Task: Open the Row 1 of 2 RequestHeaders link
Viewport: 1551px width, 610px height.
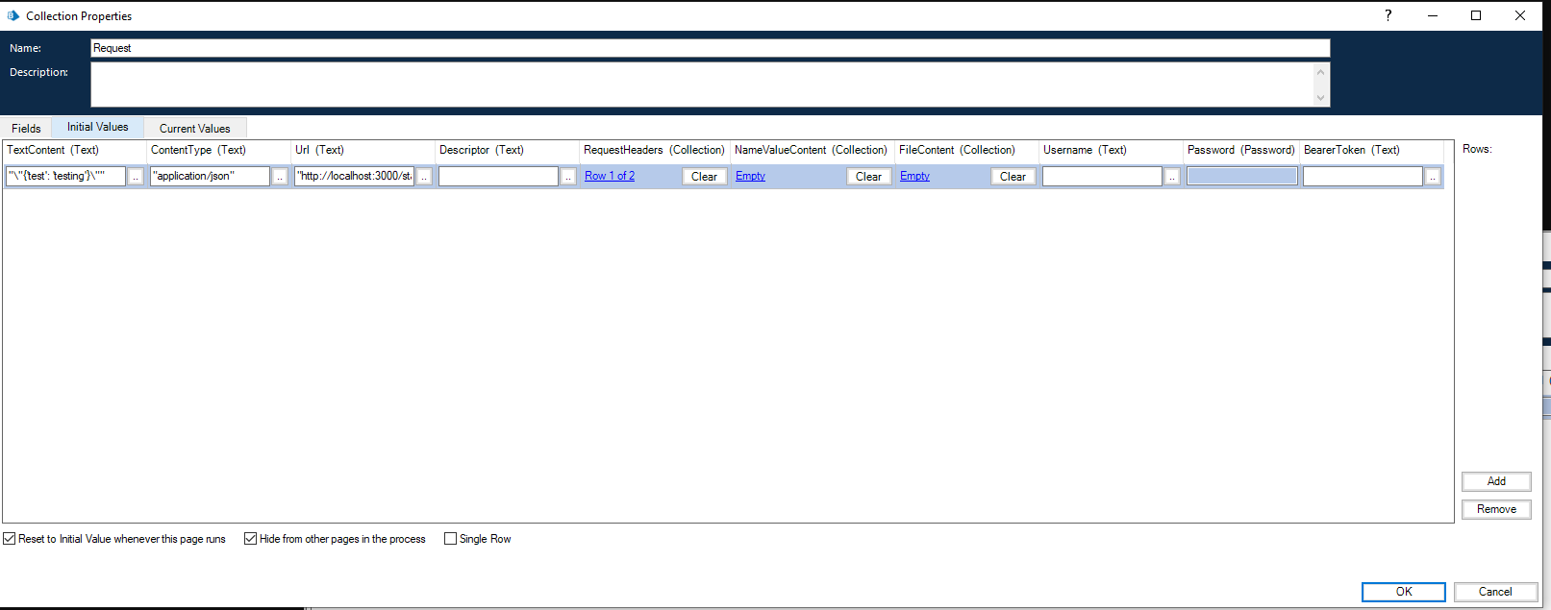Action: click(x=610, y=176)
